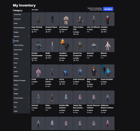Open the Ud'zal bundle thumbnail
The image size is (140, 131).
(x=66, y=71)
